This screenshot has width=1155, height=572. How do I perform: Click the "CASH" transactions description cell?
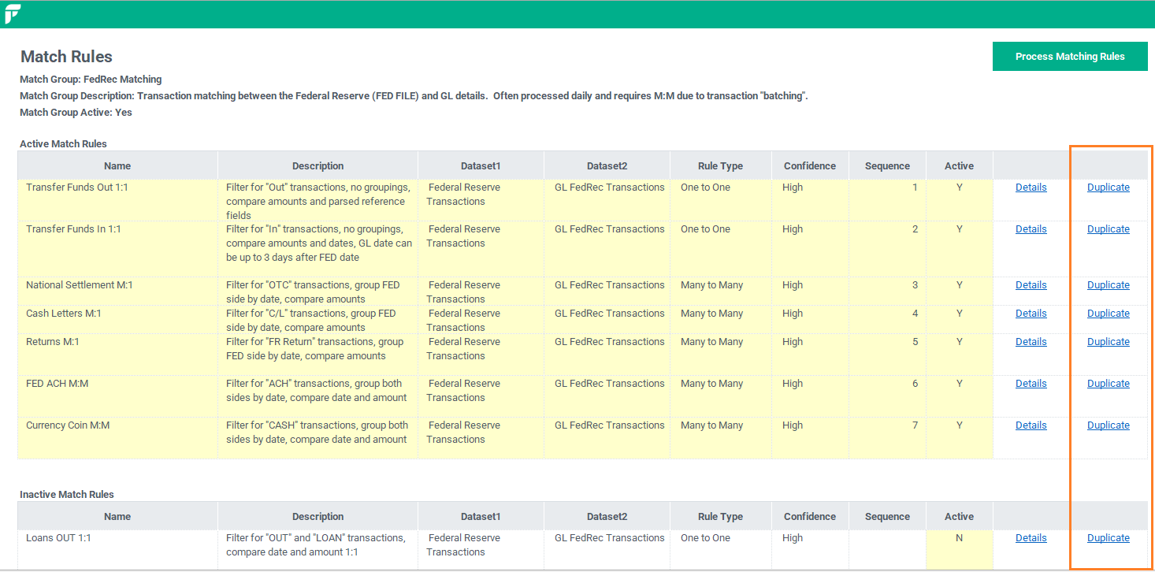[x=318, y=438]
